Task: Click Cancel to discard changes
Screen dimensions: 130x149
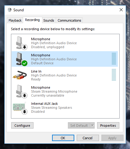Action: [x=88, y=138]
